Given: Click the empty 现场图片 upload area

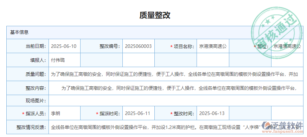Looking at the screenshot, I should pyautogui.click(x=176, y=101).
